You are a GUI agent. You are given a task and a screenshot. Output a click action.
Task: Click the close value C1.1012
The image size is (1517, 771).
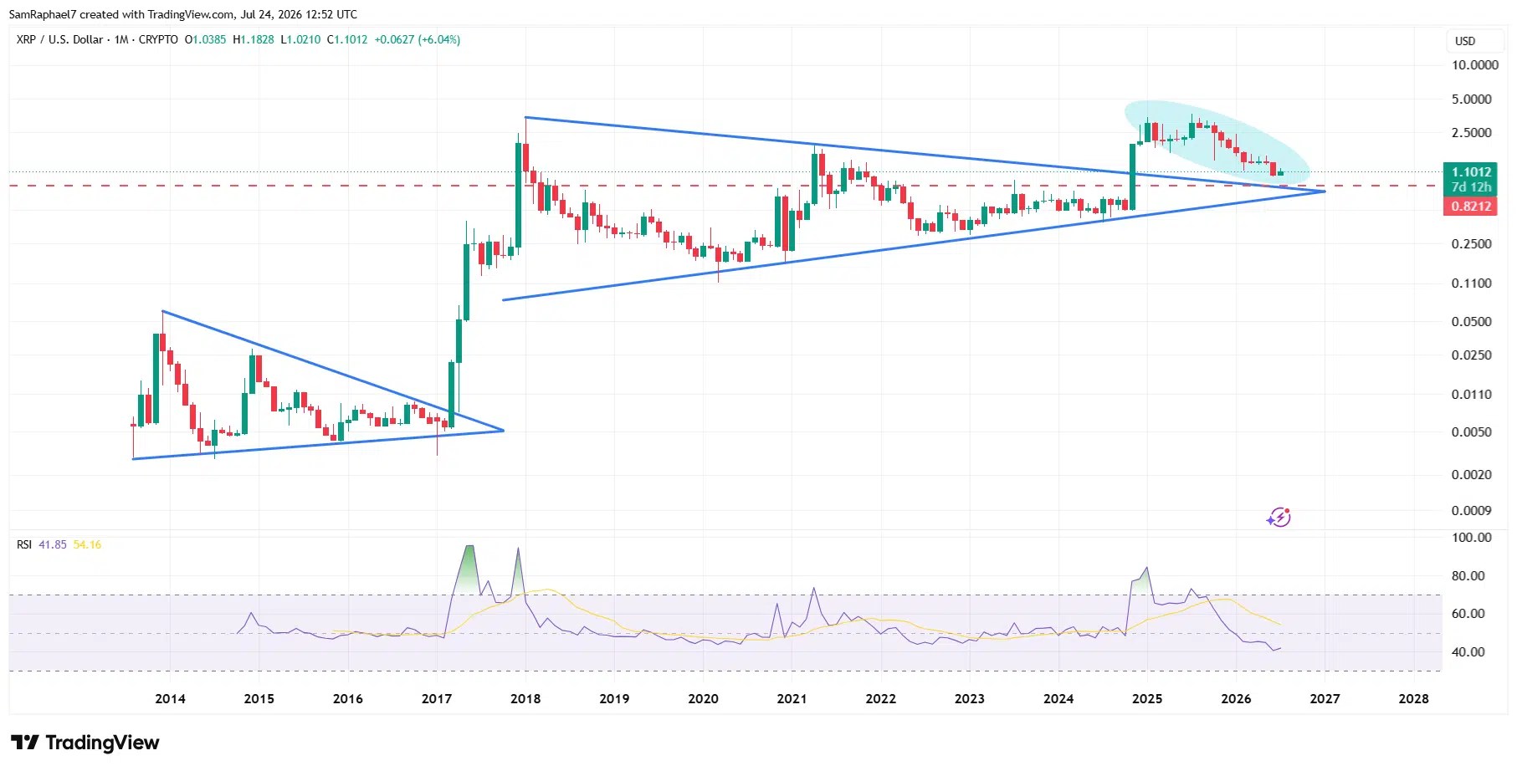pos(346,39)
